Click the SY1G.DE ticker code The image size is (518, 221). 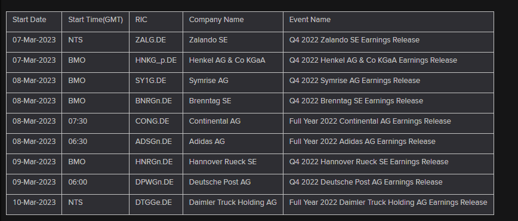click(150, 81)
